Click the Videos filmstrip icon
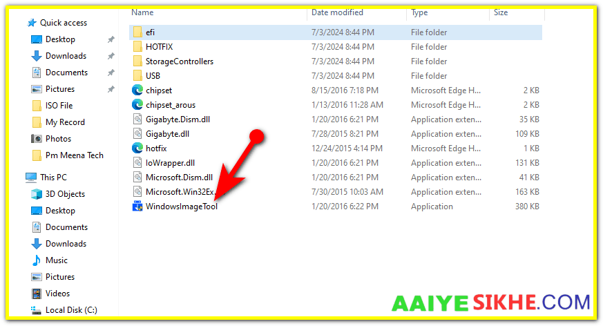 tap(37, 294)
